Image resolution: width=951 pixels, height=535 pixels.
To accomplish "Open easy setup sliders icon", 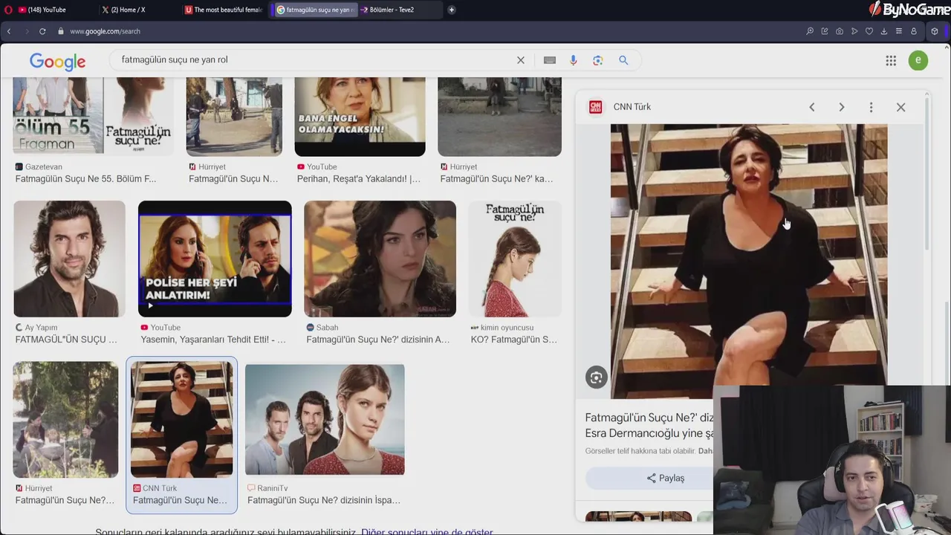I will (x=899, y=31).
